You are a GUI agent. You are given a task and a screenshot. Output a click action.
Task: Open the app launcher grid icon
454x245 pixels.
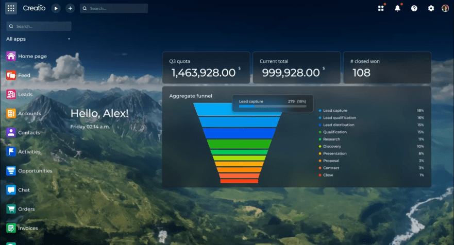[x=11, y=8]
